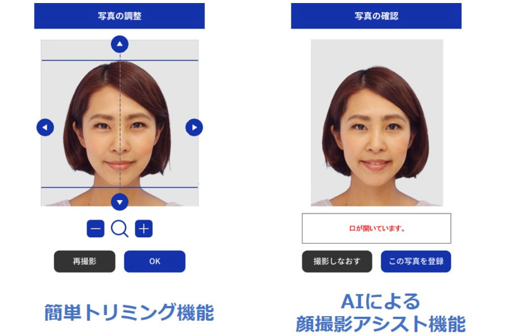Shift the photo left with the left arrow
Image resolution: width=507 pixels, height=336 pixels.
coord(45,128)
